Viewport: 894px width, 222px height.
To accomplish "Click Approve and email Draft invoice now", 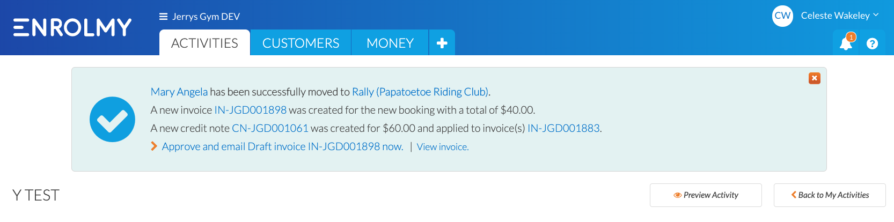I will [282, 146].
